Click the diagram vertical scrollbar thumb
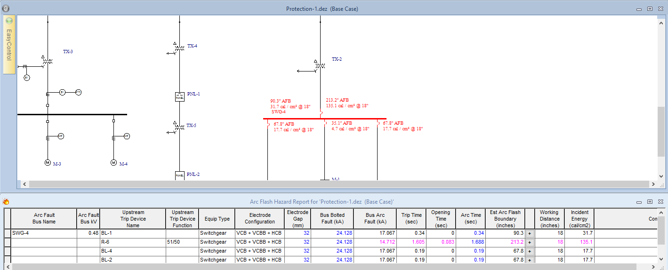 (661, 132)
